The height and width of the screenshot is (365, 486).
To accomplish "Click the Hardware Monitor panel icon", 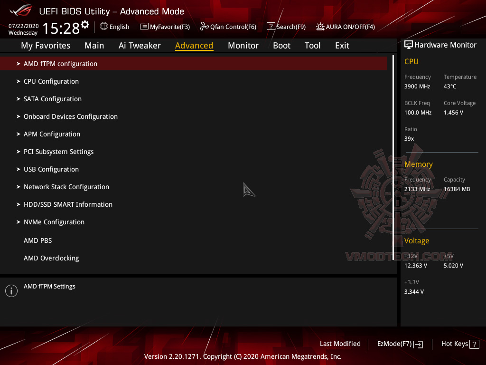I will click(409, 45).
